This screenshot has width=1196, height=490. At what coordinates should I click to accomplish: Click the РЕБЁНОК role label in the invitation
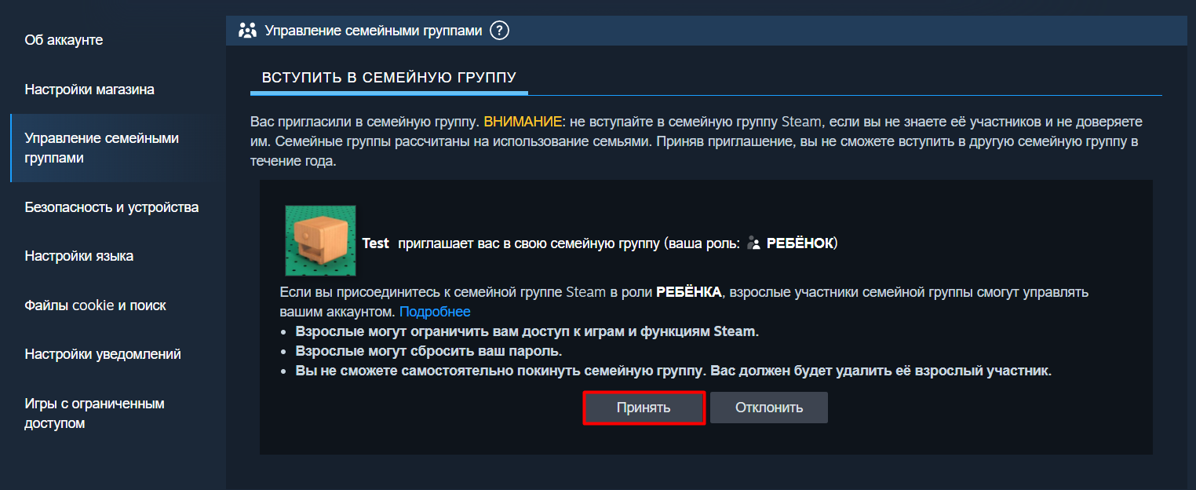(800, 243)
